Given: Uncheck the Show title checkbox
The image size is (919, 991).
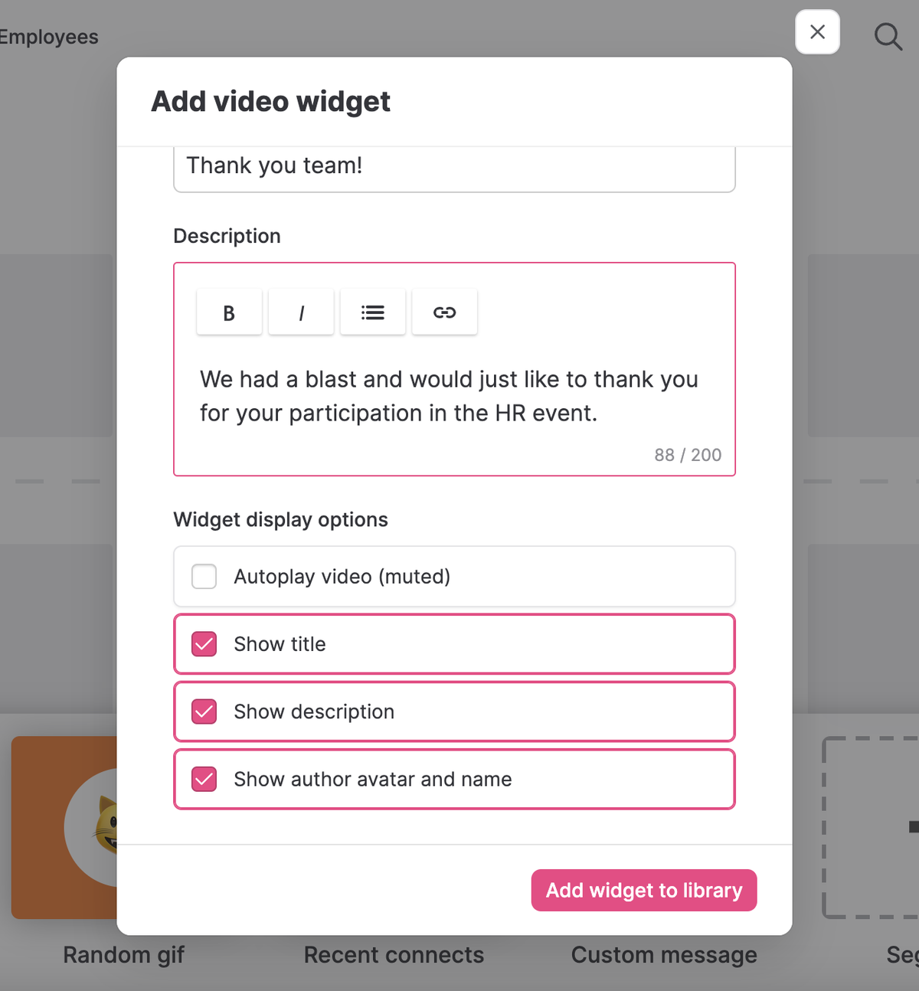Looking at the screenshot, I should 204,644.
